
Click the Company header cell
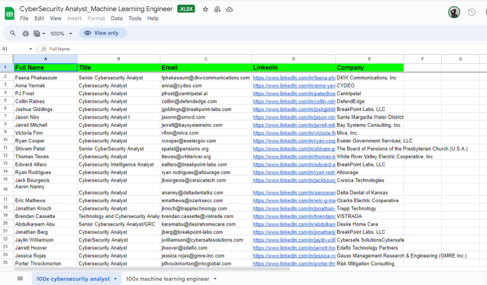click(x=370, y=68)
